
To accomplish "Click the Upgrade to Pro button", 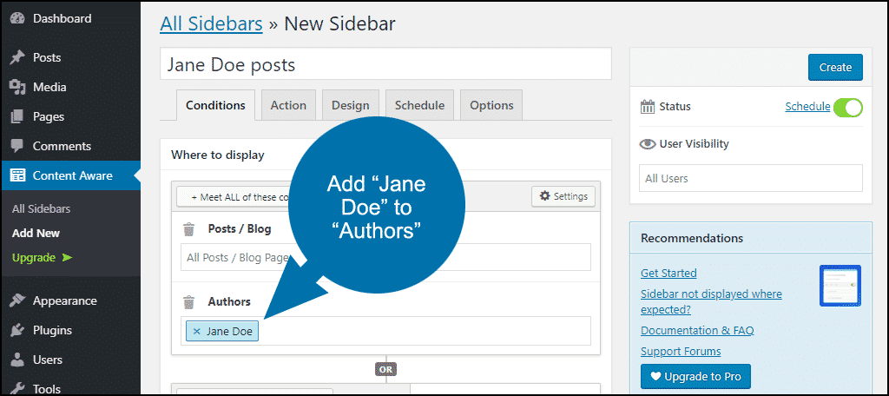I will [x=695, y=376].
